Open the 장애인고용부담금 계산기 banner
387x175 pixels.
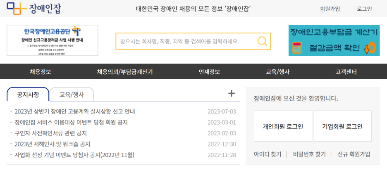tap(334, 40)
